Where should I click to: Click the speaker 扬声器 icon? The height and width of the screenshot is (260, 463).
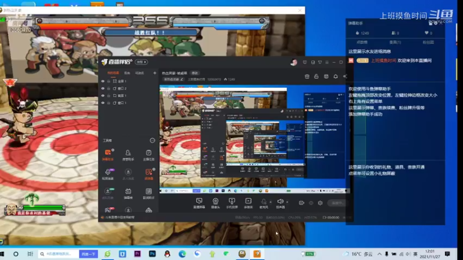pyautogui.click(x=280, y=202)
